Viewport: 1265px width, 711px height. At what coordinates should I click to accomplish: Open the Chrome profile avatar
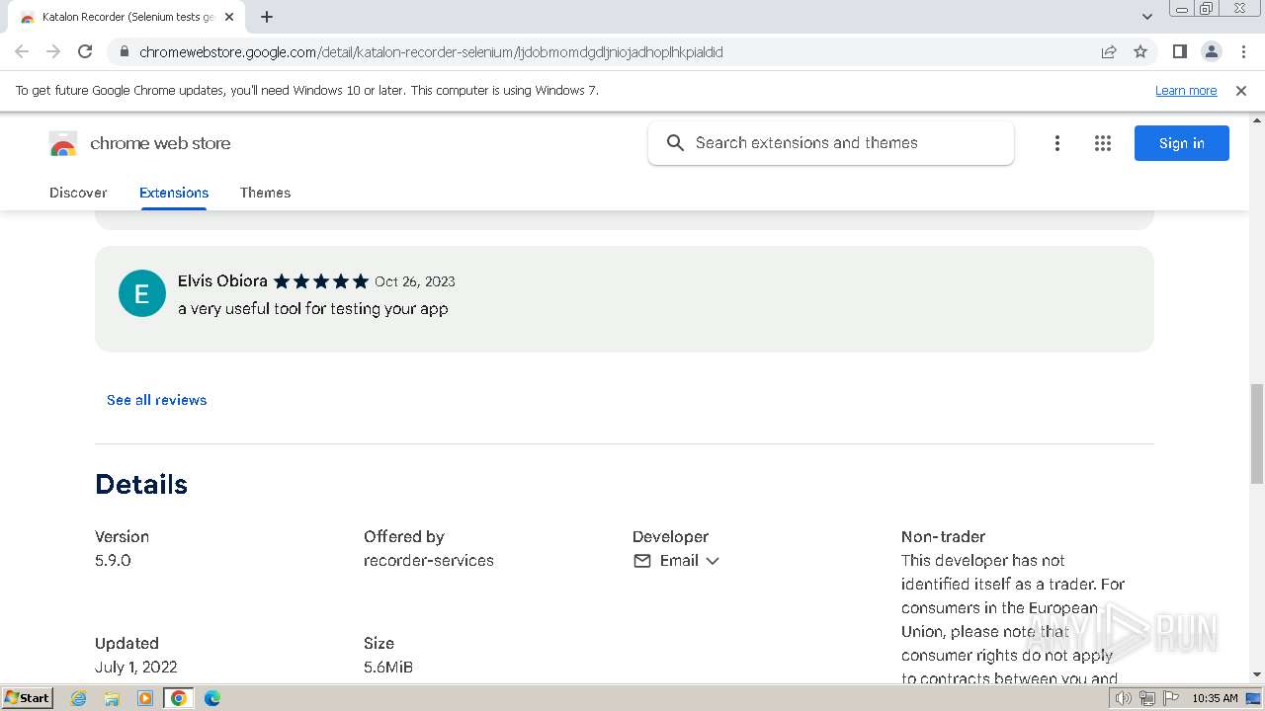pos(1212,51)
